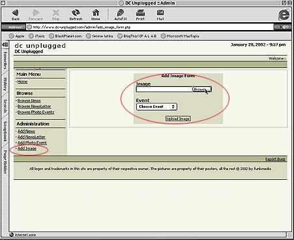Viewport: 294px width, 240px height.
Task: Open Mail from the toolbar
Action: click(x=160, y=15)
